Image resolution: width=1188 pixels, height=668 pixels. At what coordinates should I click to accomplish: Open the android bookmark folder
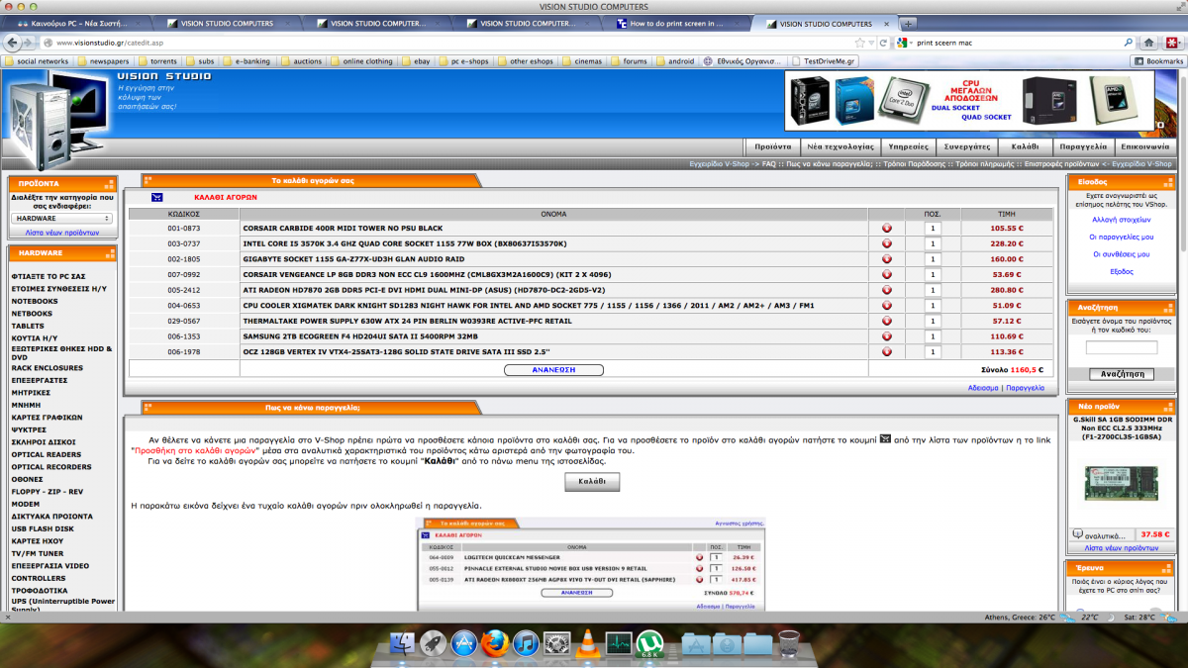click(x=674, y=61)
